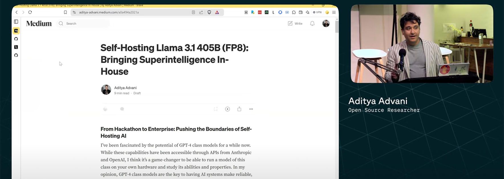
Task: Toggle the Brave VPN button
Action: [x=317, y=12]
